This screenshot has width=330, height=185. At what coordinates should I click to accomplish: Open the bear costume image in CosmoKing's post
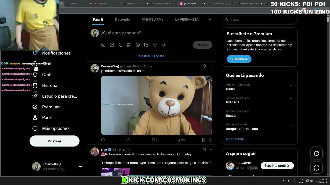156,105
